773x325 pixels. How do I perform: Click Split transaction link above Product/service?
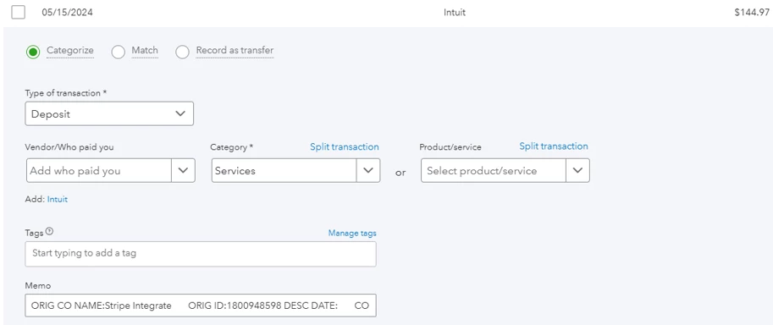click(554, 146)
